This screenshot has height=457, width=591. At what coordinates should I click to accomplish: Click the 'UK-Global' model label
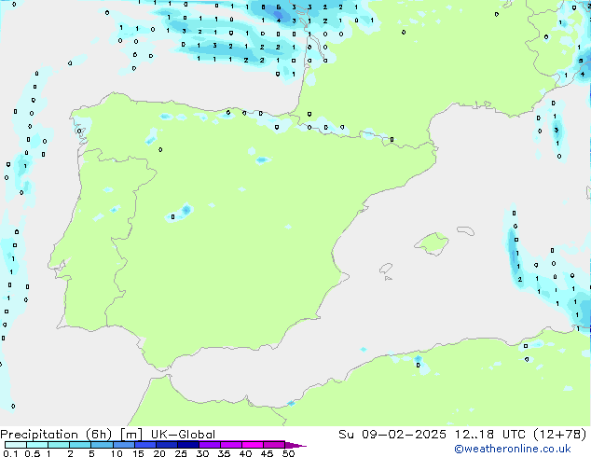click(183, 435)
